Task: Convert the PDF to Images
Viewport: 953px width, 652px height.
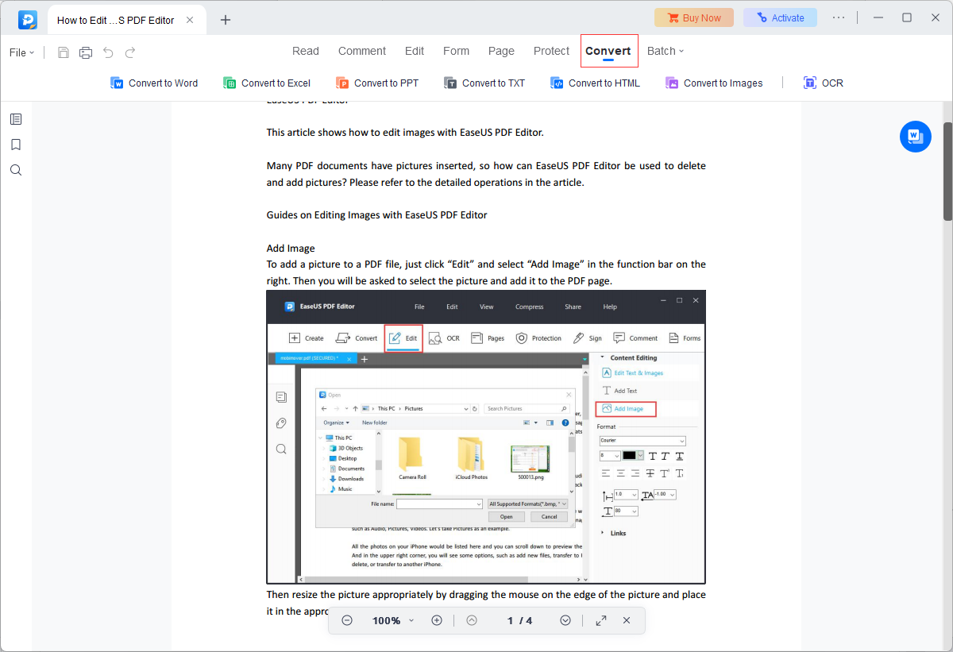Action: pyautogui.click(x=714, y=83)
